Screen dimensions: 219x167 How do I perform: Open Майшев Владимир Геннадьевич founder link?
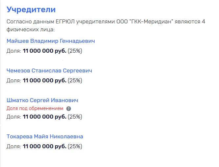[x=51, y=41]
